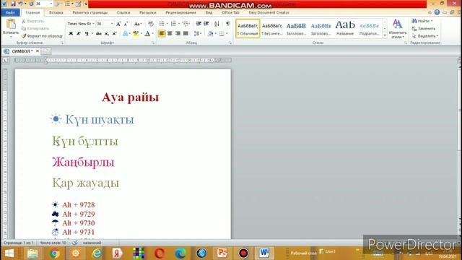This screenshot has width=462, height=260.
Task: Click the Undo arrow in quick access toolbar
Action: [21, 4]
